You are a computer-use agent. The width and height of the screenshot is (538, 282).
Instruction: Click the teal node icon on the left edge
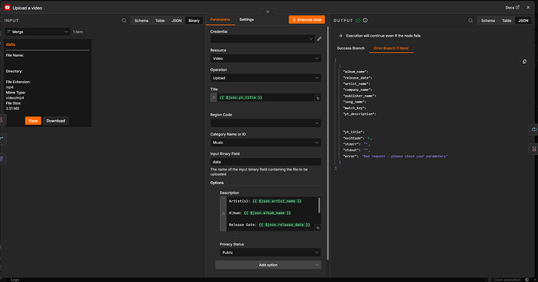tap(2, 139)
